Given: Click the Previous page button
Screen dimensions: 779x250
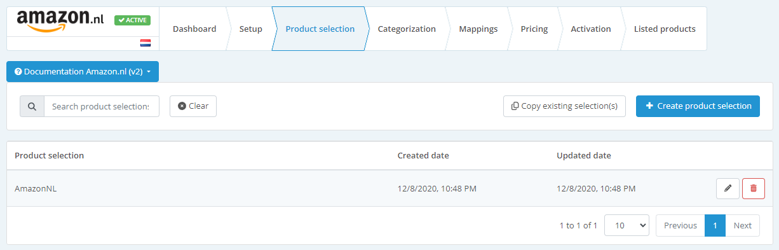Looking at the screenshot, I should (681, 225).
